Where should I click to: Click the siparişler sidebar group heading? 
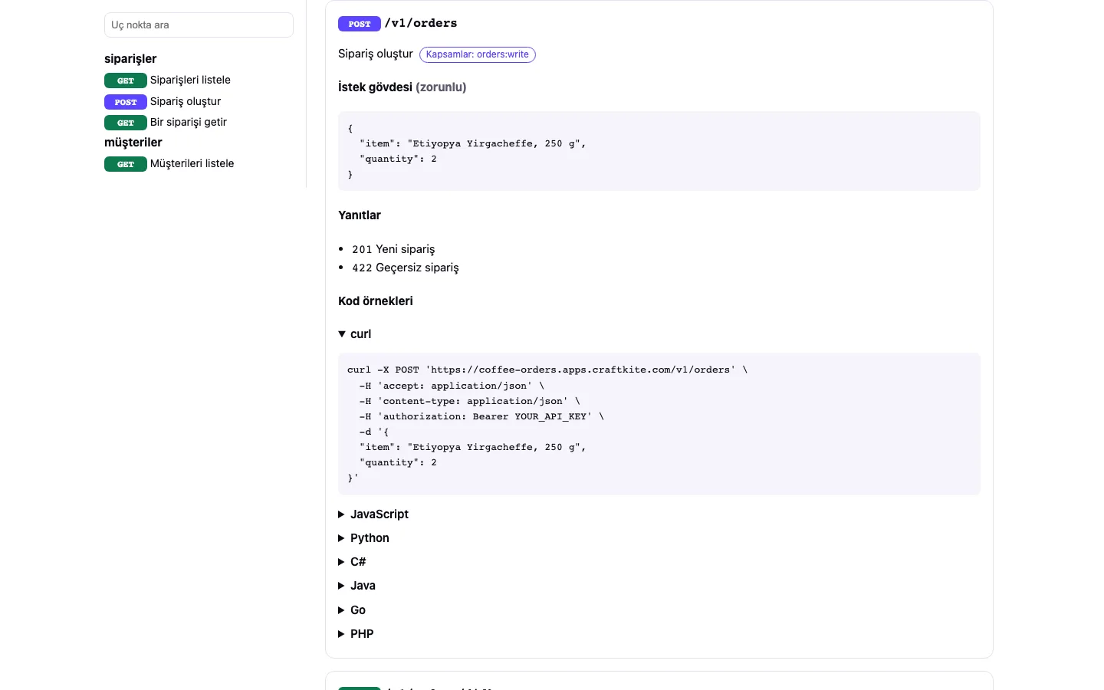pyautogui.click(x=130, y=59)
